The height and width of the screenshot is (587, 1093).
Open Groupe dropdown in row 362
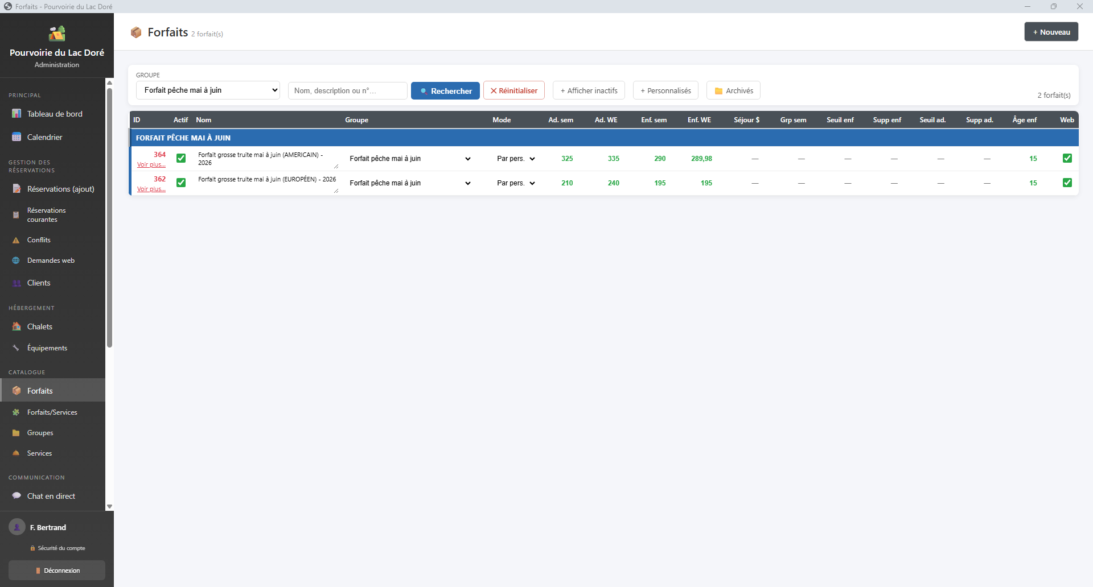410,183
